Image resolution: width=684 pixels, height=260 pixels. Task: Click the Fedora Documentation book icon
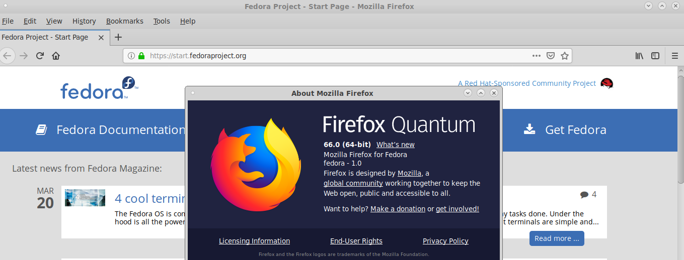tap(41, 129)
